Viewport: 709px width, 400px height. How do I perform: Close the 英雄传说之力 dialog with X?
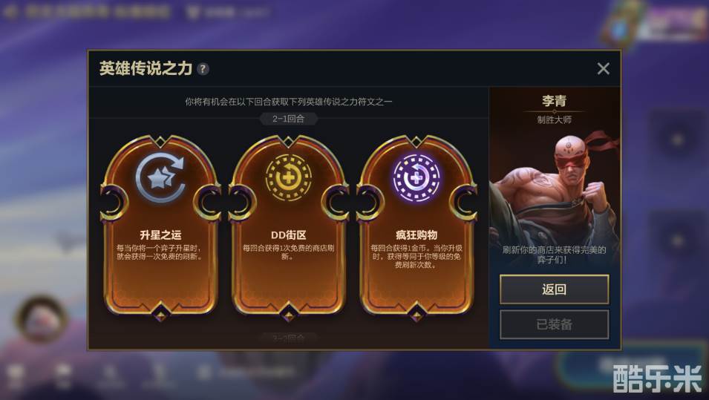(603, 69)
